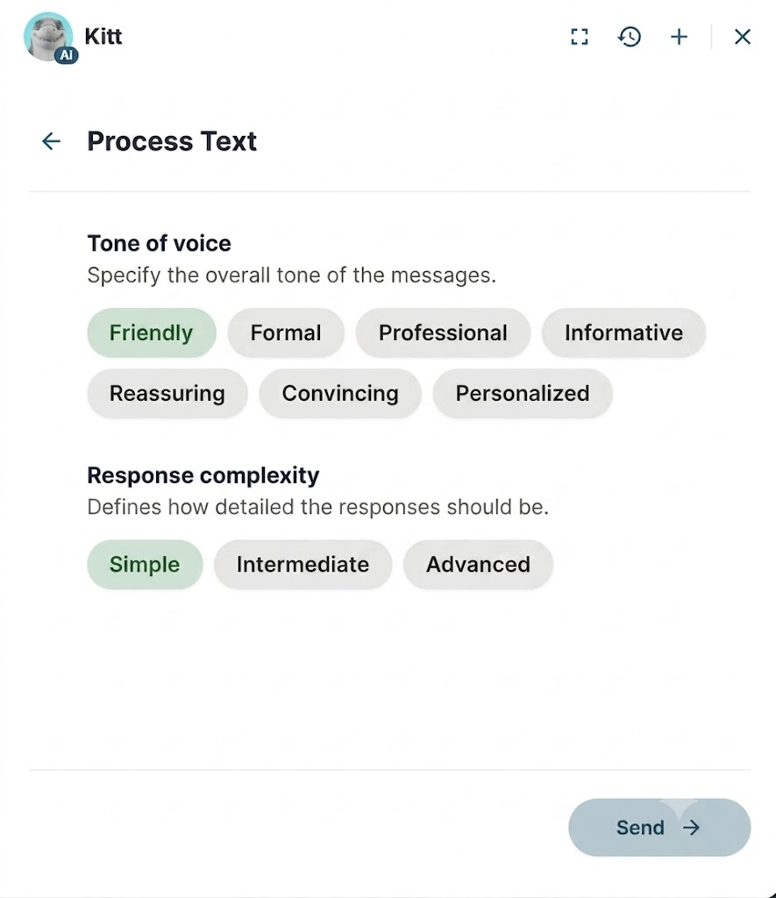Toggle the Personalized tone
The width and height of the screenshot is (776, 898).
point(523,394)
